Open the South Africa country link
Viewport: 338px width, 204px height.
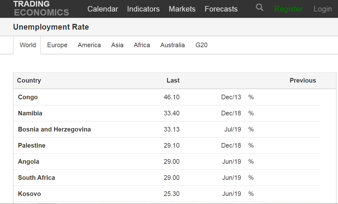coord(37,178)
